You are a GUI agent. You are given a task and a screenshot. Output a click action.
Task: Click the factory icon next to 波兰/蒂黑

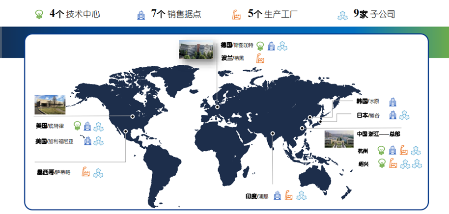(260, 58)
